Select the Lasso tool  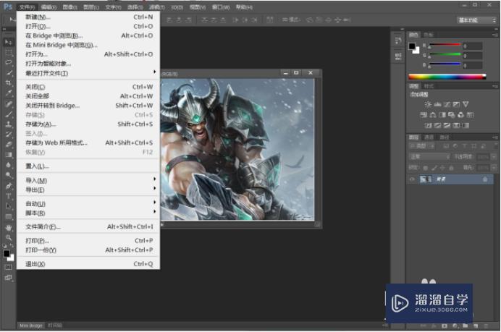pyautogui.click(x=9, y=63)
